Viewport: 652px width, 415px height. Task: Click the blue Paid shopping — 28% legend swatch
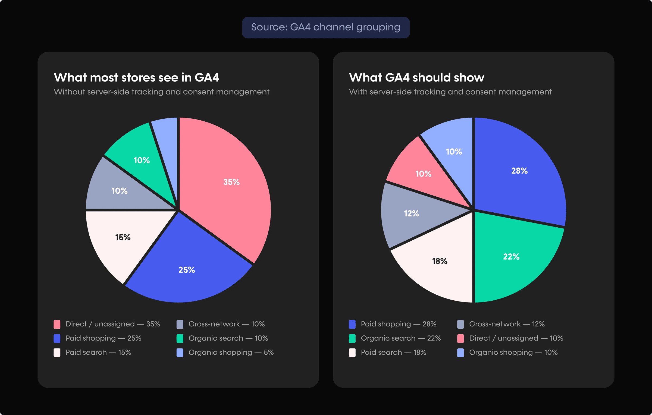[352, 324]
